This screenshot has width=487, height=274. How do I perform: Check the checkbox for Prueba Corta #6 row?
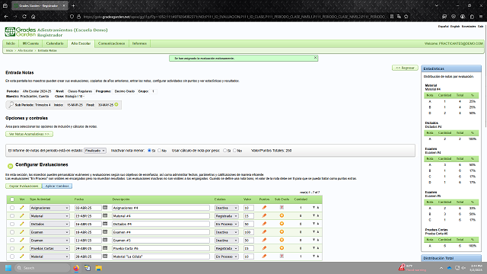12,248
